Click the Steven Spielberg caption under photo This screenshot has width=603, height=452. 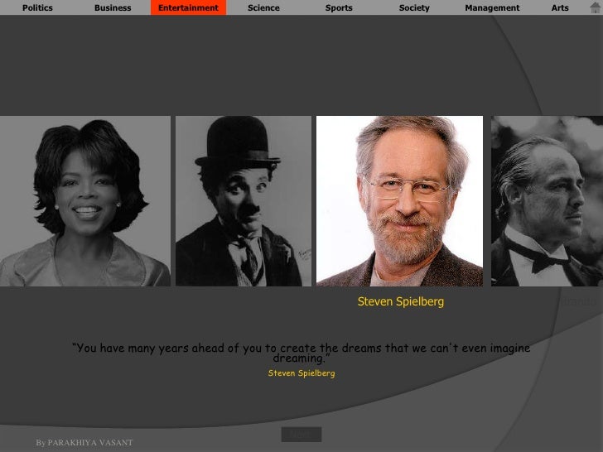[x=401, y=301]
